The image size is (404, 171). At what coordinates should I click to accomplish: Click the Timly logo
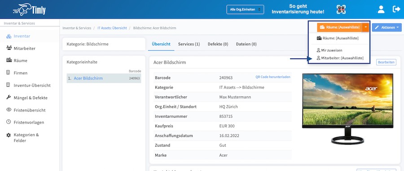[29, 9]
